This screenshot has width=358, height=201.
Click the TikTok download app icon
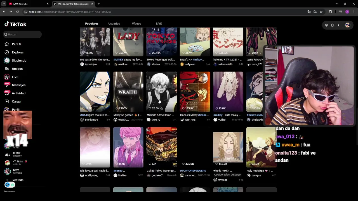coord(338,25)
